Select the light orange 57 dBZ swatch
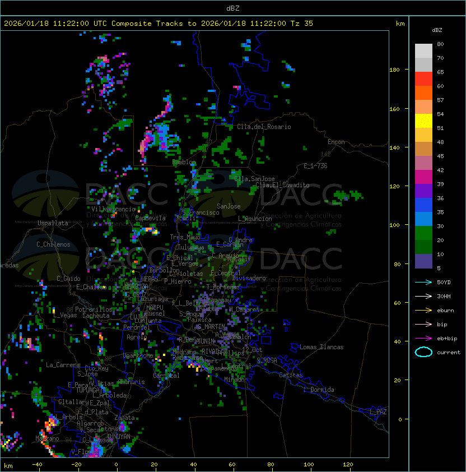The height and width of the screenshot is (472, 466). tap(423, 107)
